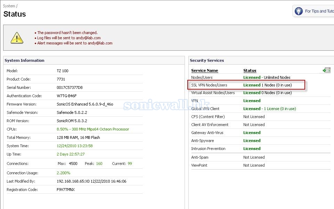Click Log files will be sent message
The height and width of the screenshot is (209, 334).
click(69, 38)
